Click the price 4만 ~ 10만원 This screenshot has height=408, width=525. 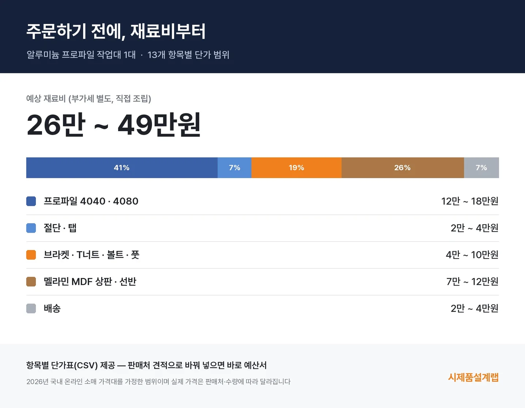point(472,255)
